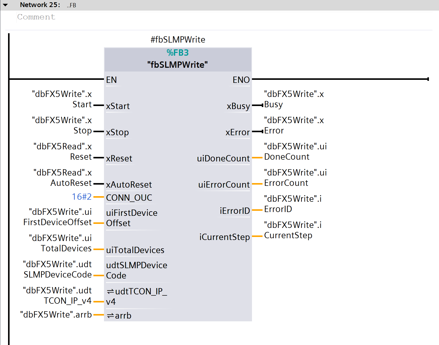Select the "dbFX5Write".xBusy output operand

[x=294, y=99]
